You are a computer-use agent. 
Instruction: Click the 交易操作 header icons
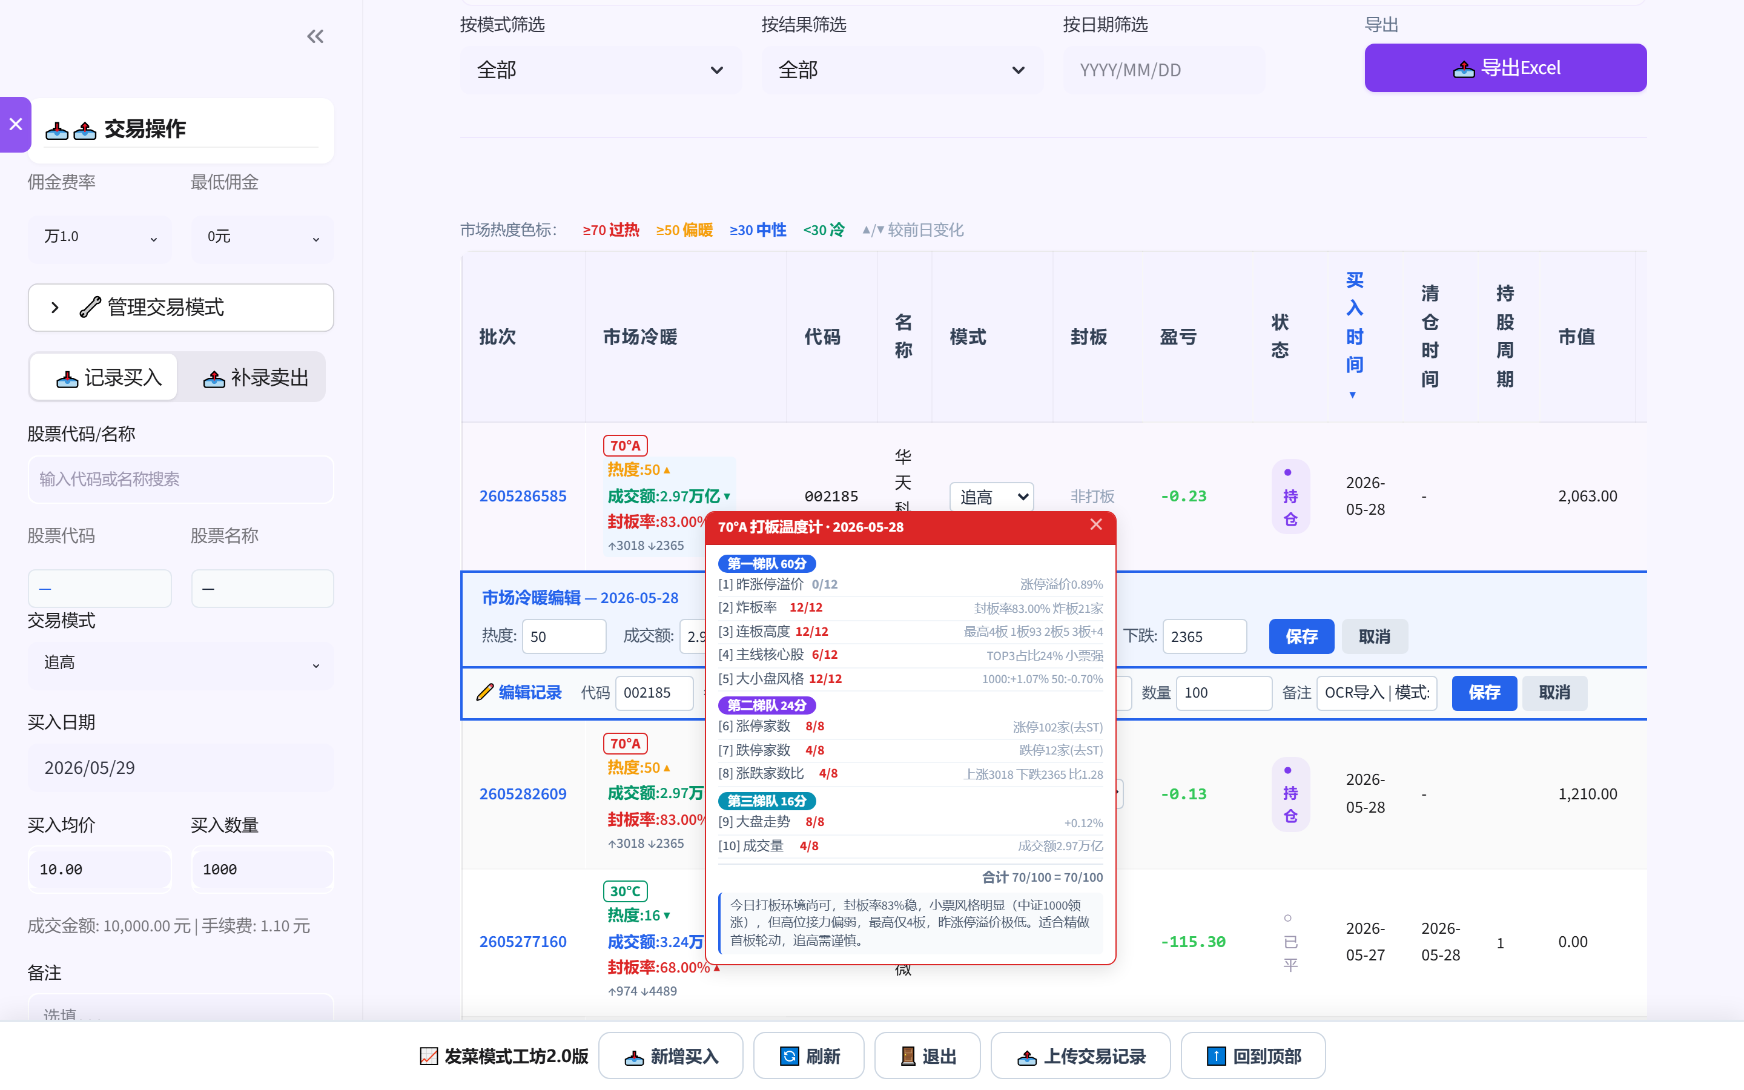point(71,130)
